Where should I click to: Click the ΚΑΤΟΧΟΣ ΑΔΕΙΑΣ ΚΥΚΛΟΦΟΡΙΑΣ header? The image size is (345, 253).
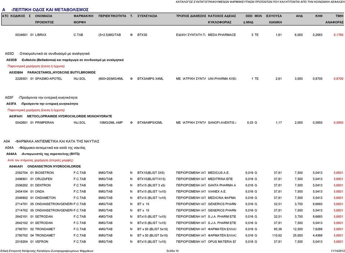[222, 19]
